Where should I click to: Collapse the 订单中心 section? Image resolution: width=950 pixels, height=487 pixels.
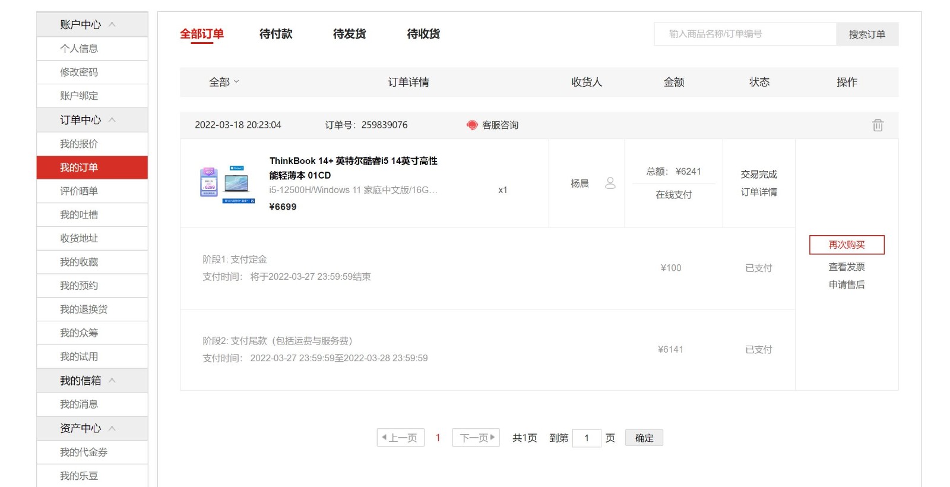pos(112,120)
